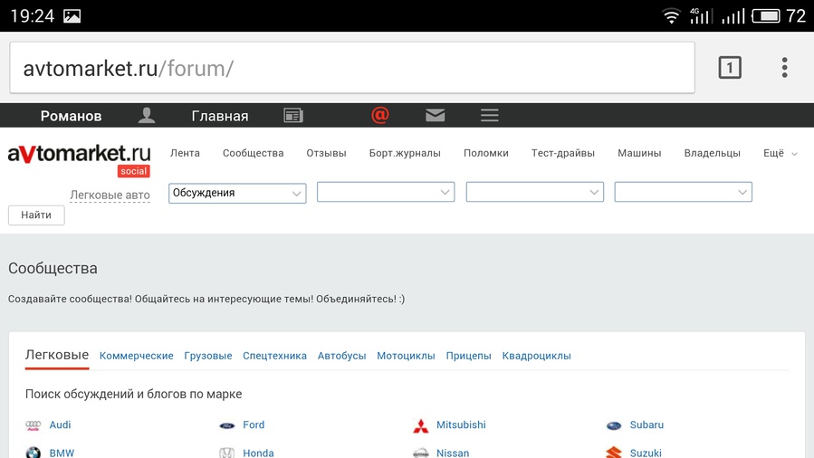Tap the Mitsubishi brand logo
Image resolution: width=814 pixels, height=458 pixels.
(420, 425)
